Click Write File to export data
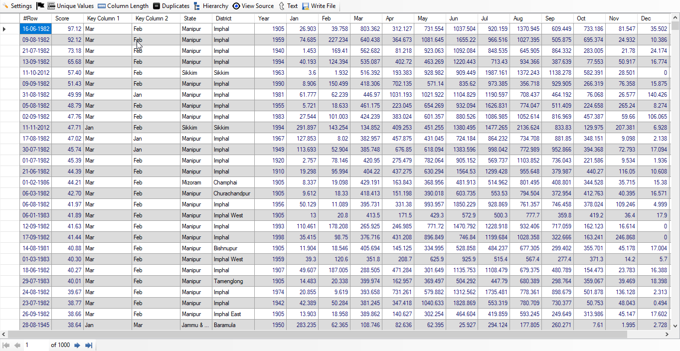This screenshot has width=680, height=351. coord(319,6)
